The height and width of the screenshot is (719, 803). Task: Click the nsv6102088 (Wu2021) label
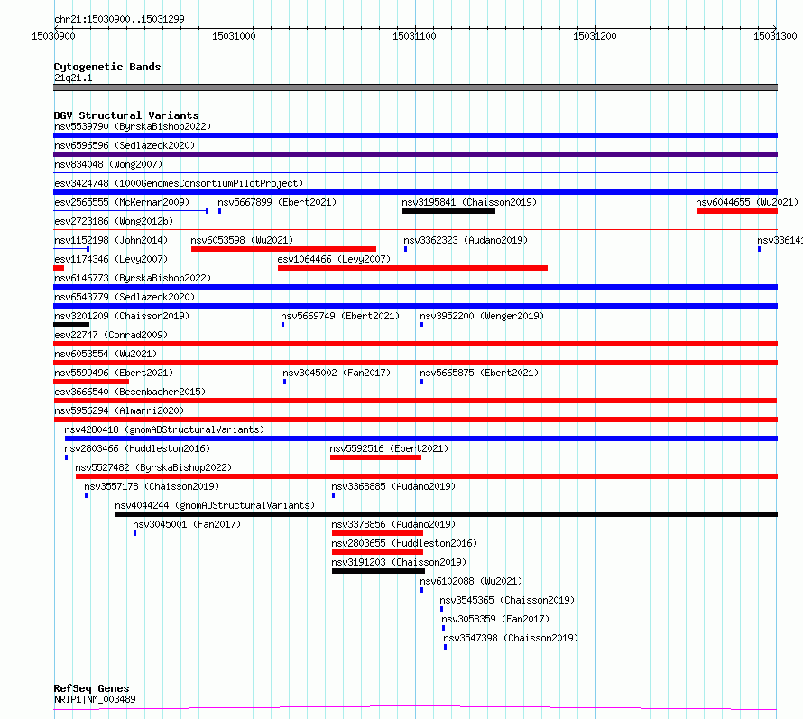coord(471,581)
